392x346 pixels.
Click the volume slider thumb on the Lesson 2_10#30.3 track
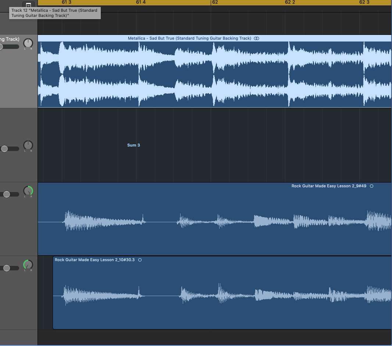tap(7, 268)
